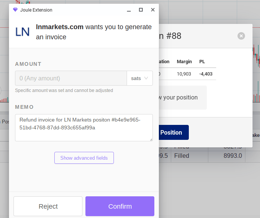
Task: Click the dropdown chevron next to sats
Action: click(x=146, y=78)
